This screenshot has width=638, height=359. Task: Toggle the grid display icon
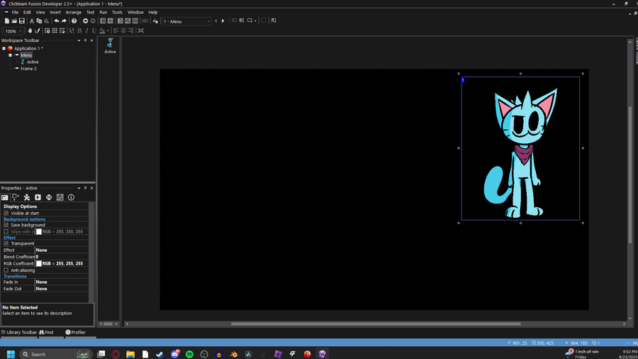[55, 31]
